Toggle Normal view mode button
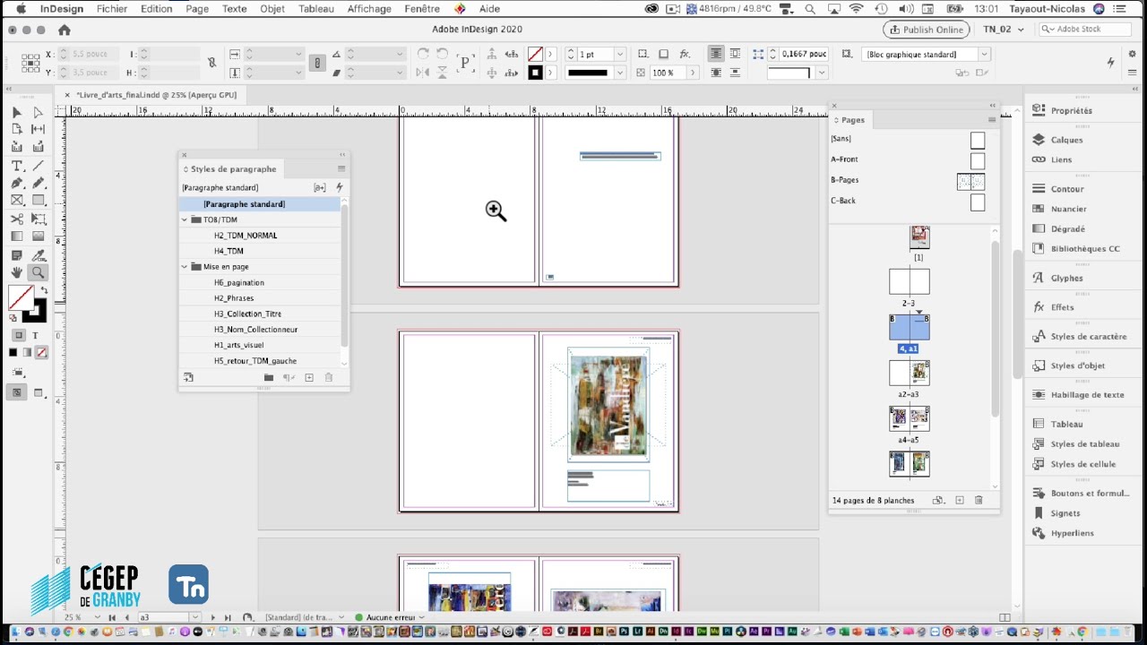This screenshot has width=1147, height=645. pyautogui.click(x=16, y=392)
